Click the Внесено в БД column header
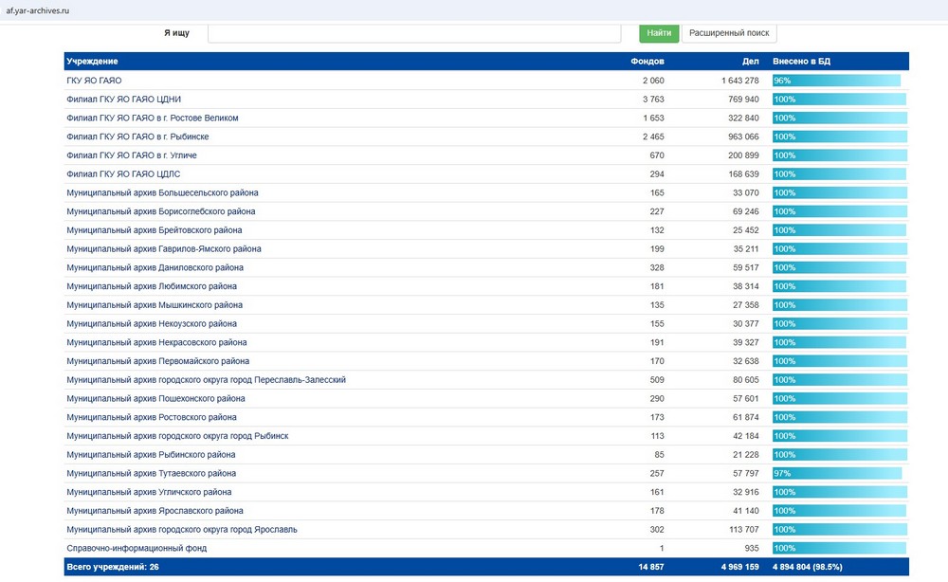The image size is (948, 582). [801, 61]
